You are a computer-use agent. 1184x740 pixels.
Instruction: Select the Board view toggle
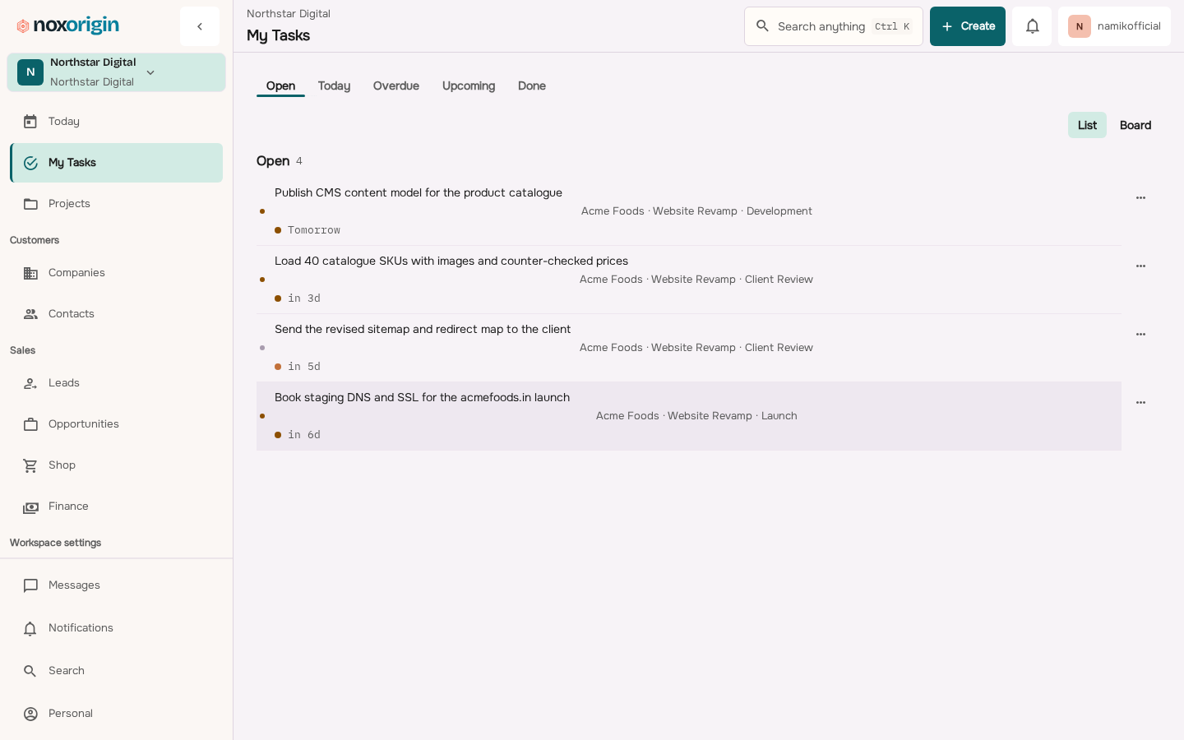[x=1135, y=125]
